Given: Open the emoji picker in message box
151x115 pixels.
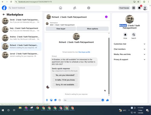Looking at the screenshot, I should [x=103, y=100].
